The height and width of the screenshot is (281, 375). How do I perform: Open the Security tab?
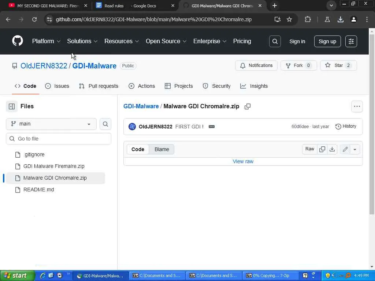pos(217,86)
